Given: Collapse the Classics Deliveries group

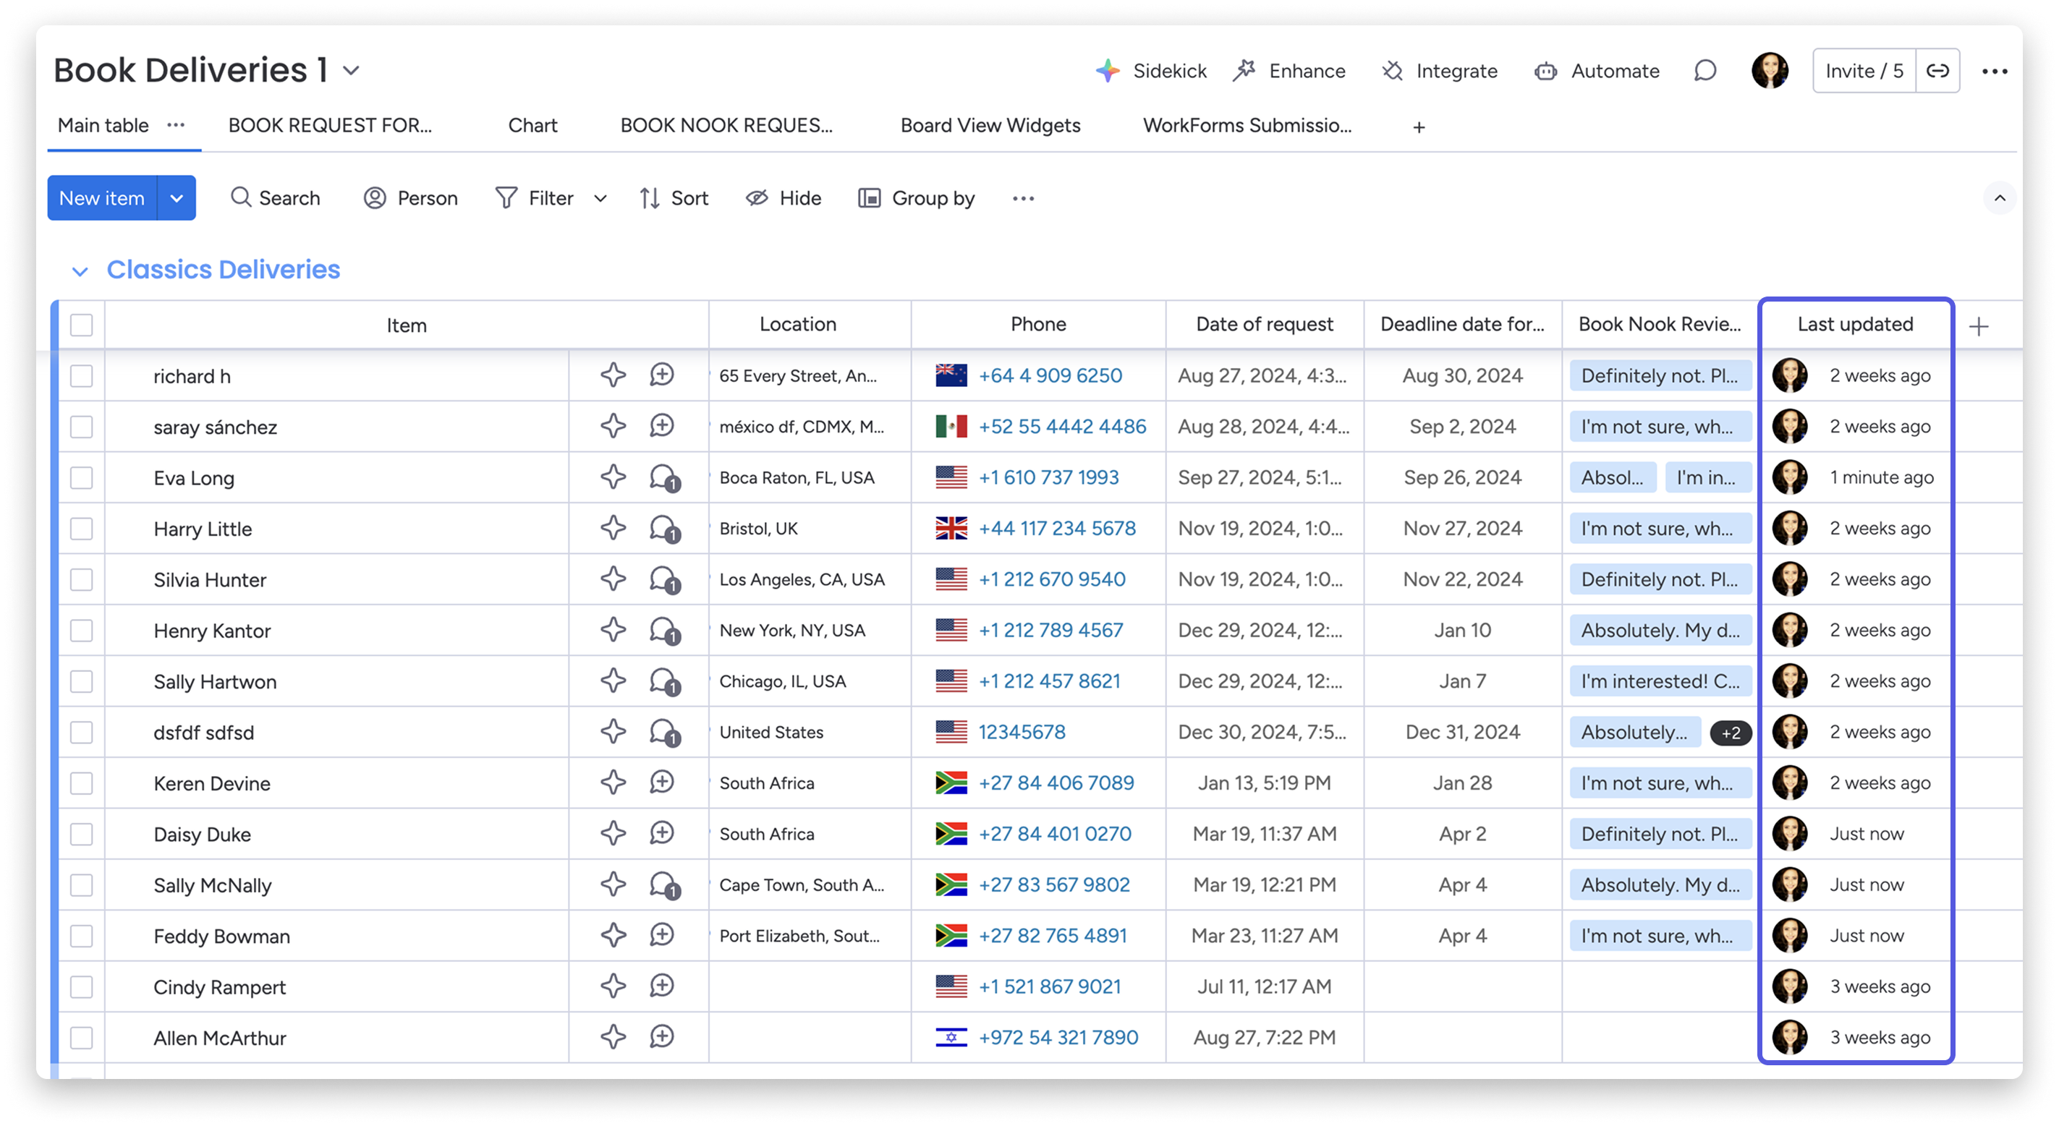Looking at the screenshot, I should pos(79,271).
